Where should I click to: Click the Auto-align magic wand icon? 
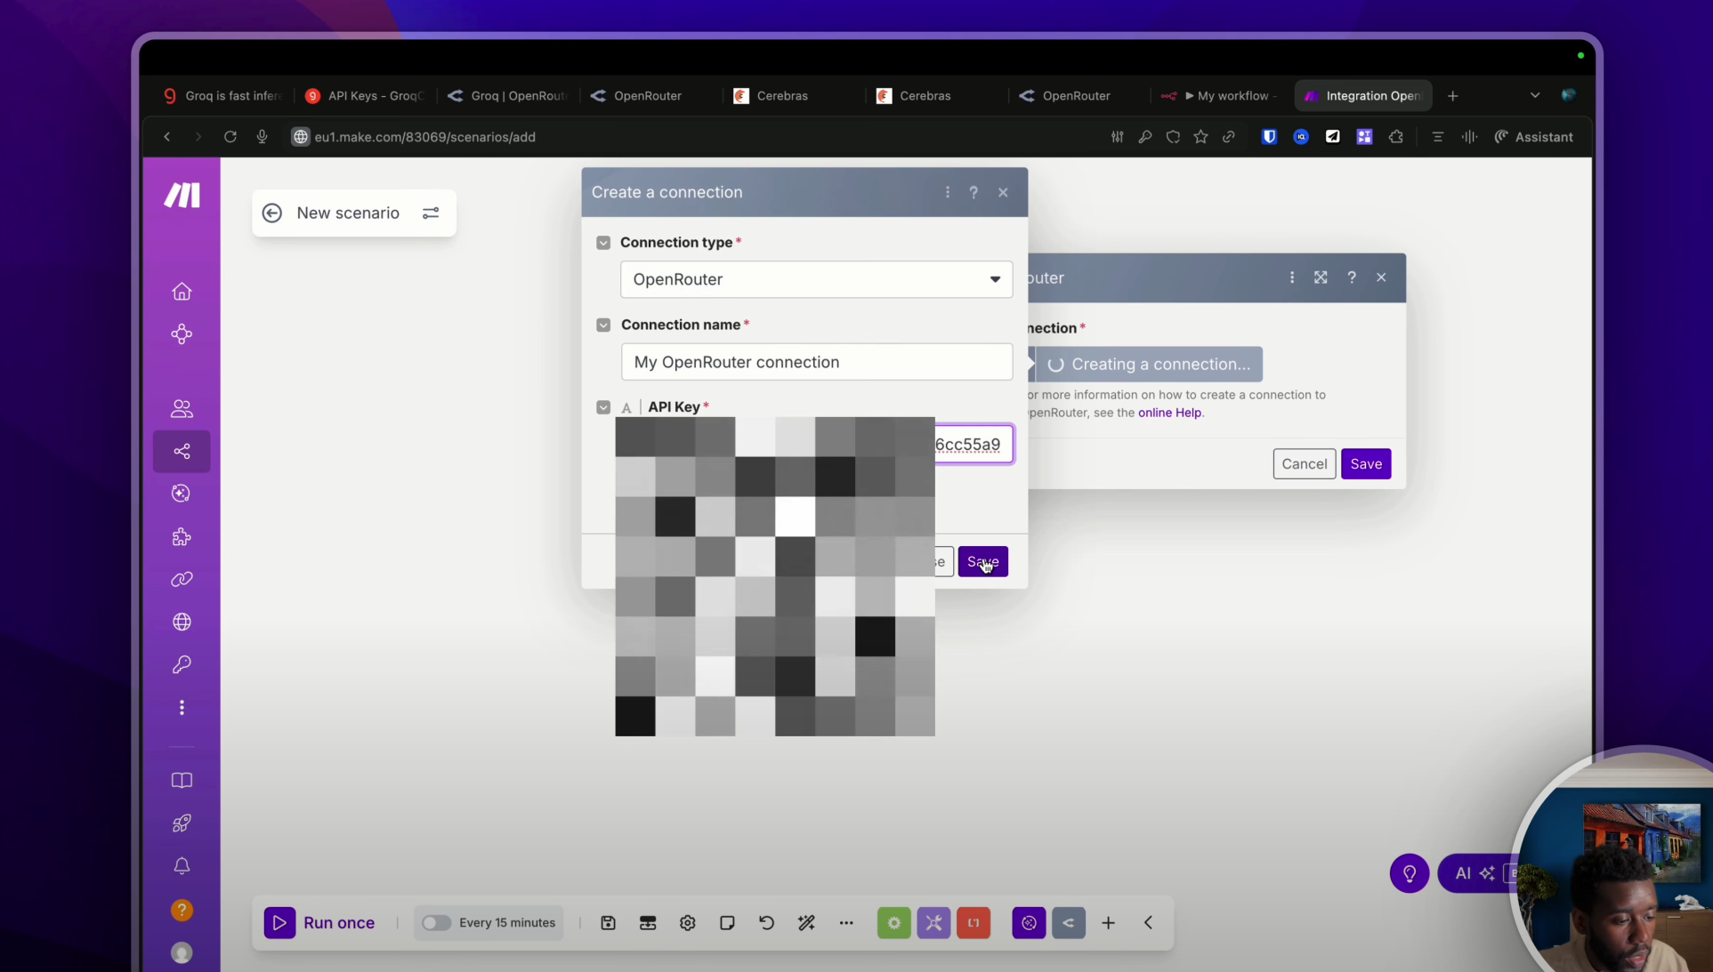(806, 923)
